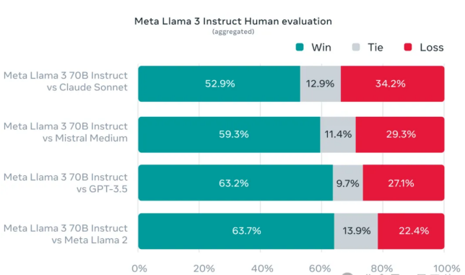Select the Tie legend label
465x275 pixels.
375,48
